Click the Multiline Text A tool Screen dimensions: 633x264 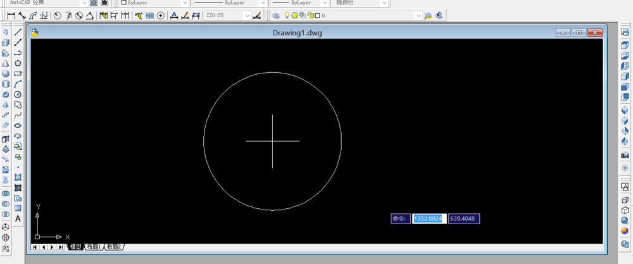click(18, 219)
